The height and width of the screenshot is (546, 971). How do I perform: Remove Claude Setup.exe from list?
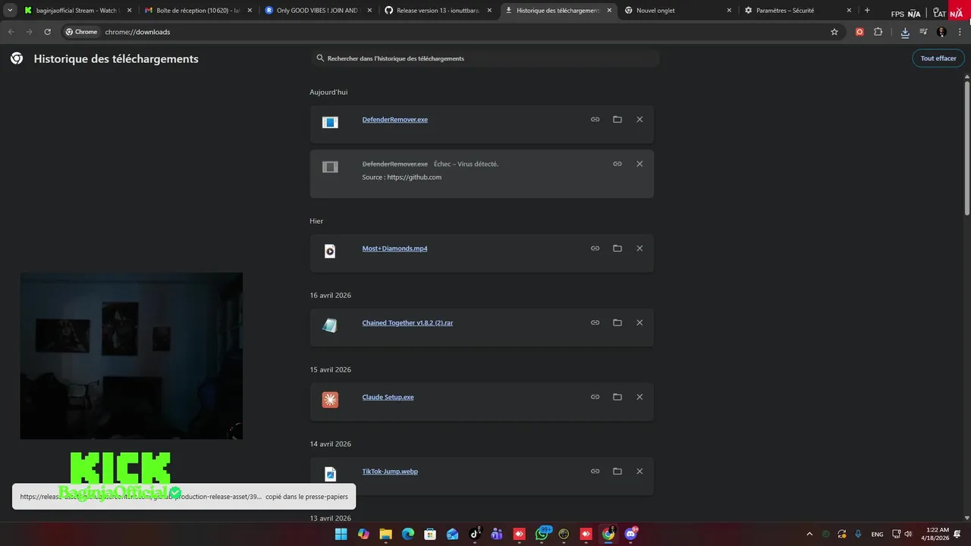click(x=639, y=397)
